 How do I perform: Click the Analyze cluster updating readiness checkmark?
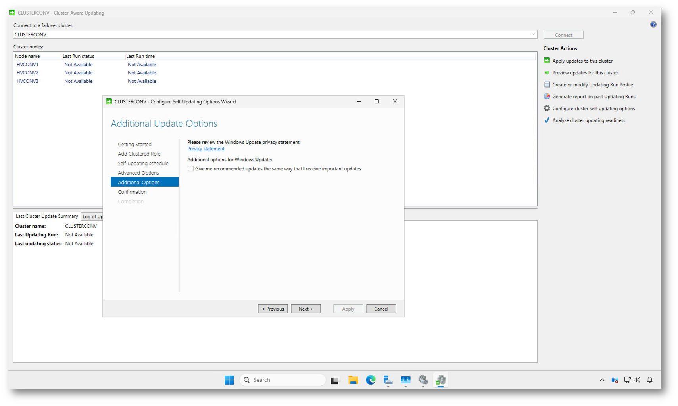[547, 120]
